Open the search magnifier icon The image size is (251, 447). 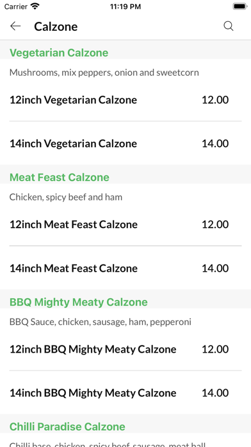click(x=228, y=26)
